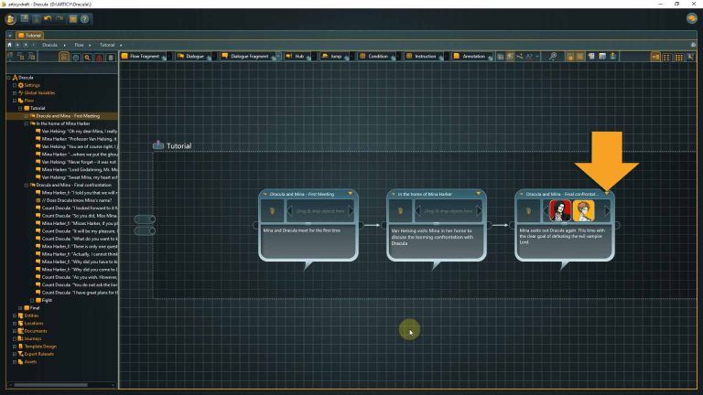
Task: Toggle the highlighted flow view mode icon
Action: [655, 57]
